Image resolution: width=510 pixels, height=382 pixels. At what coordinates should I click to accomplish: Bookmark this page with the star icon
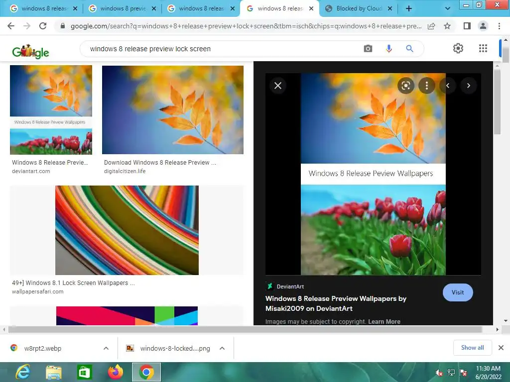tap(447, 26)
